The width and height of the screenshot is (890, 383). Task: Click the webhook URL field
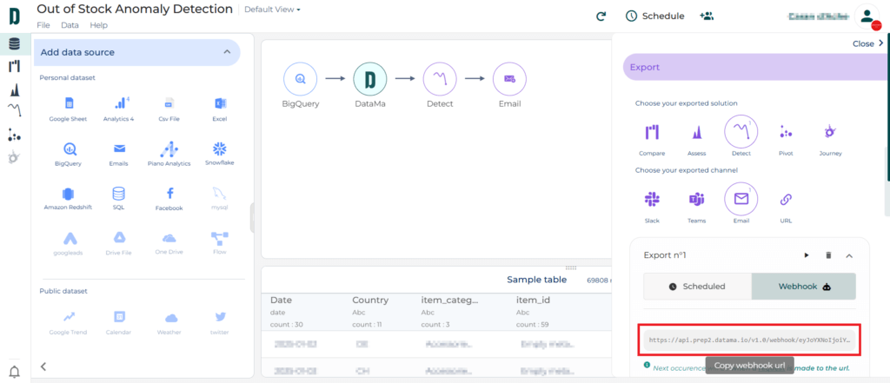click(x=750, y=340)
